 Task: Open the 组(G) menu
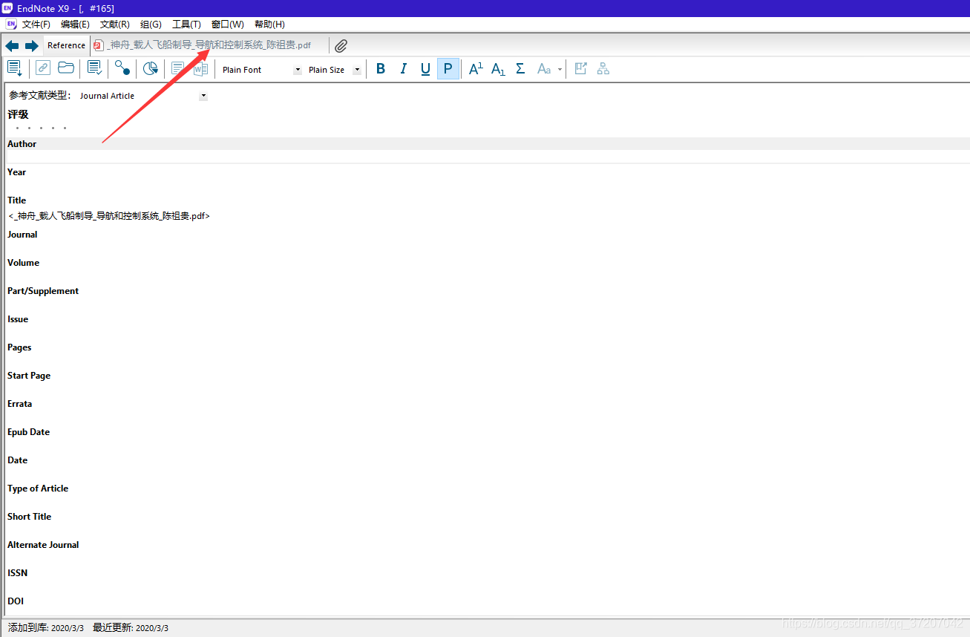click(x=151, y=24)
